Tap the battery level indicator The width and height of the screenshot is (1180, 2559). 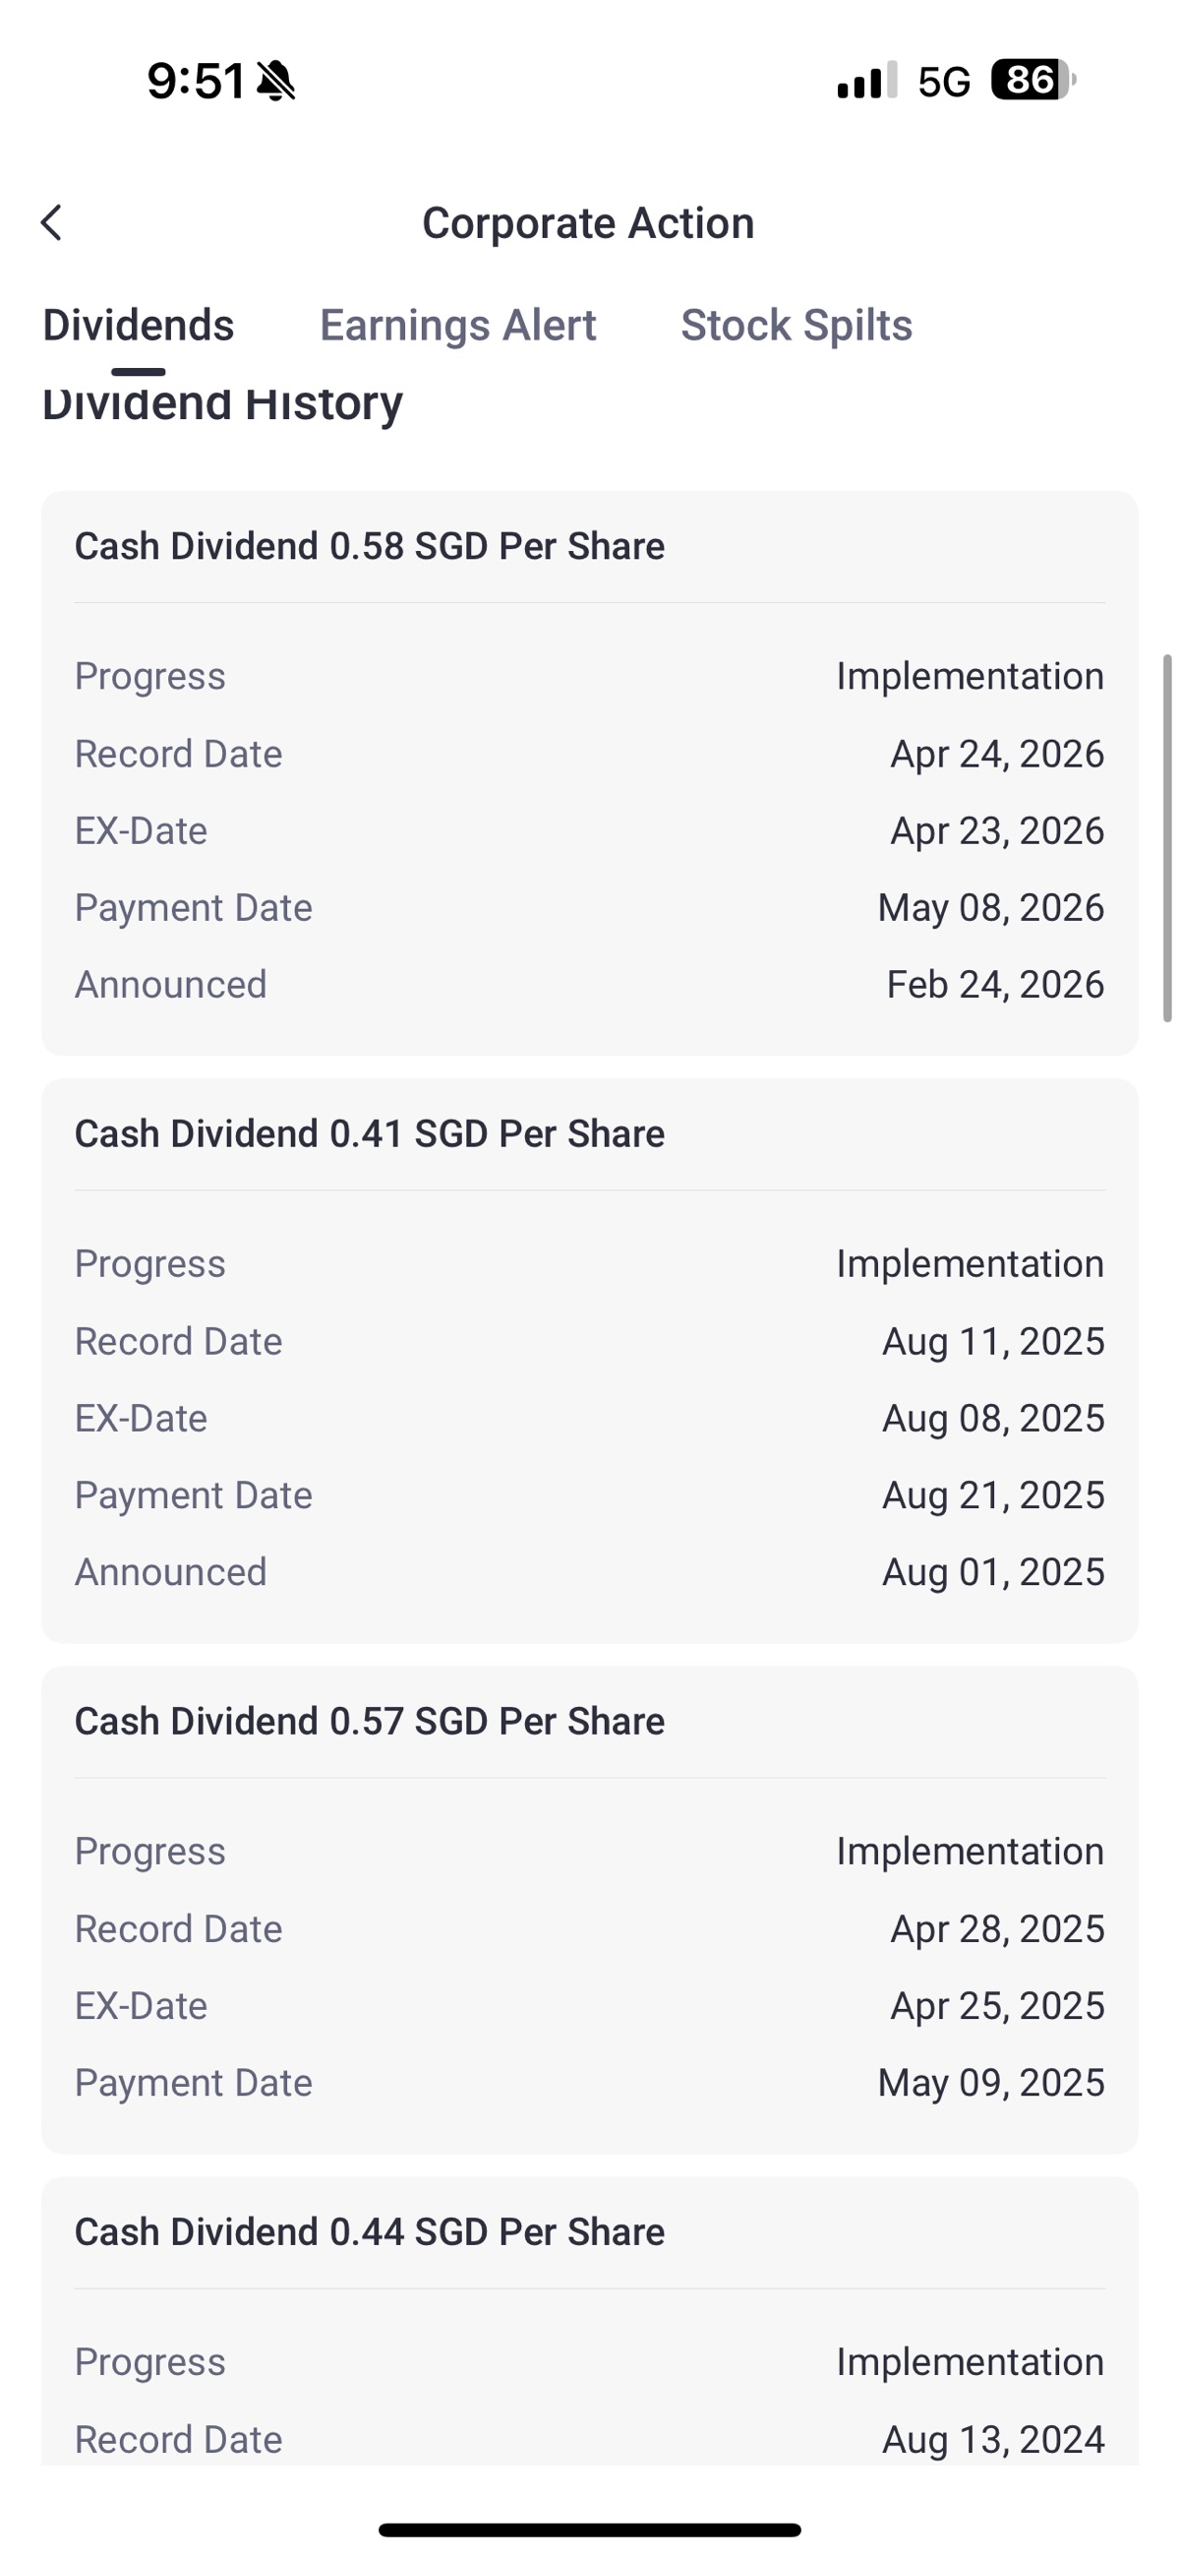pyautogui.click(x=1033, y=80)
